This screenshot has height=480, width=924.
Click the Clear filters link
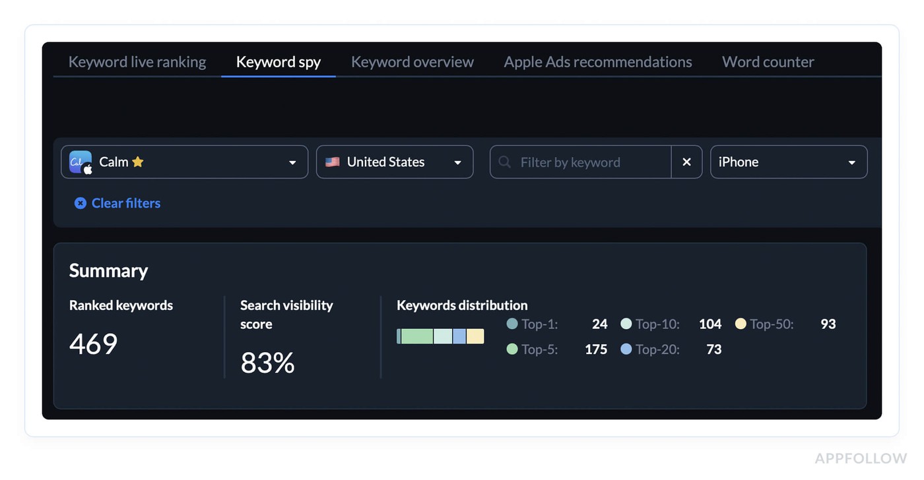(x=125, y=203)
